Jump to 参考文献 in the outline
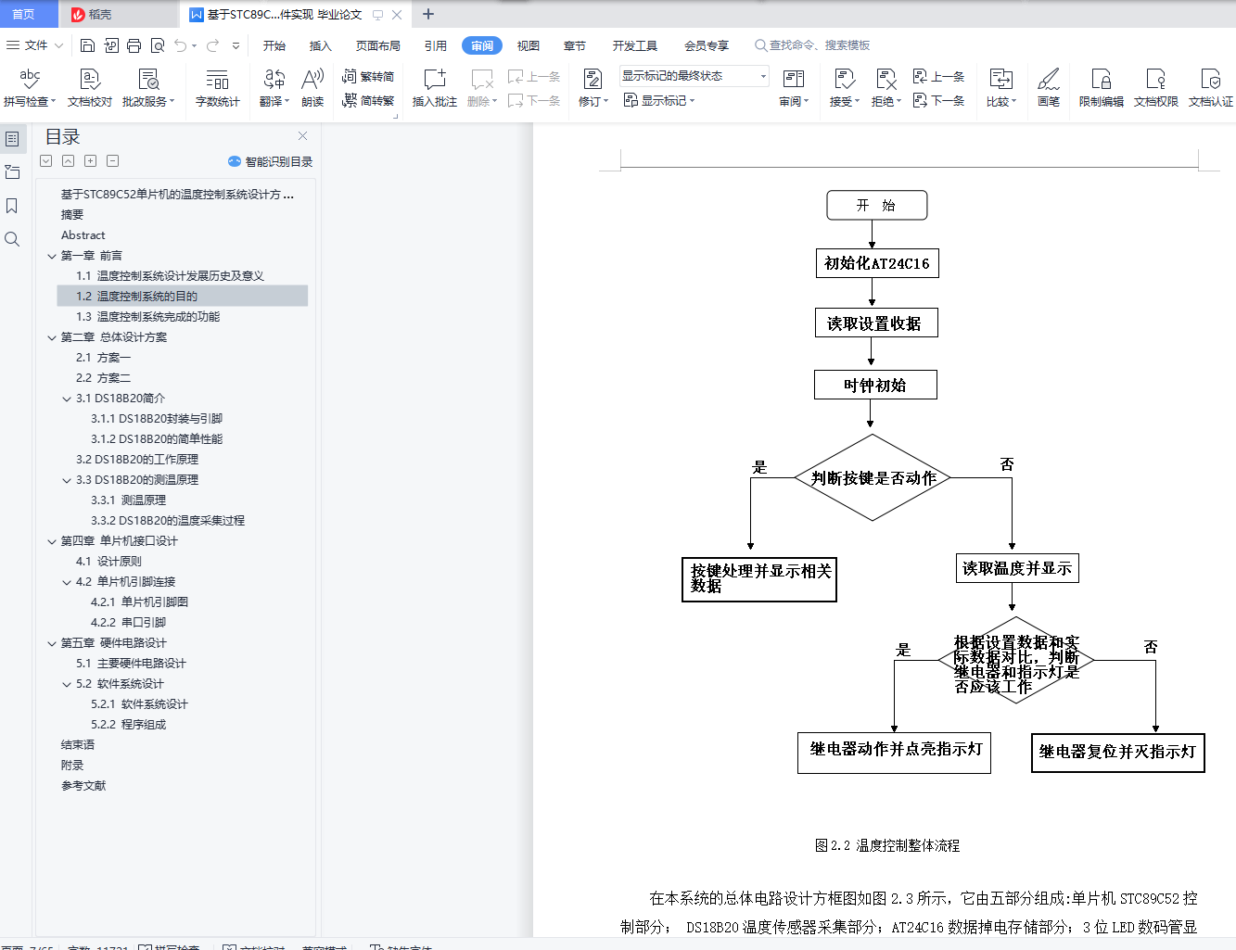This screenshot has height=950, width=1236. point(83,786)
